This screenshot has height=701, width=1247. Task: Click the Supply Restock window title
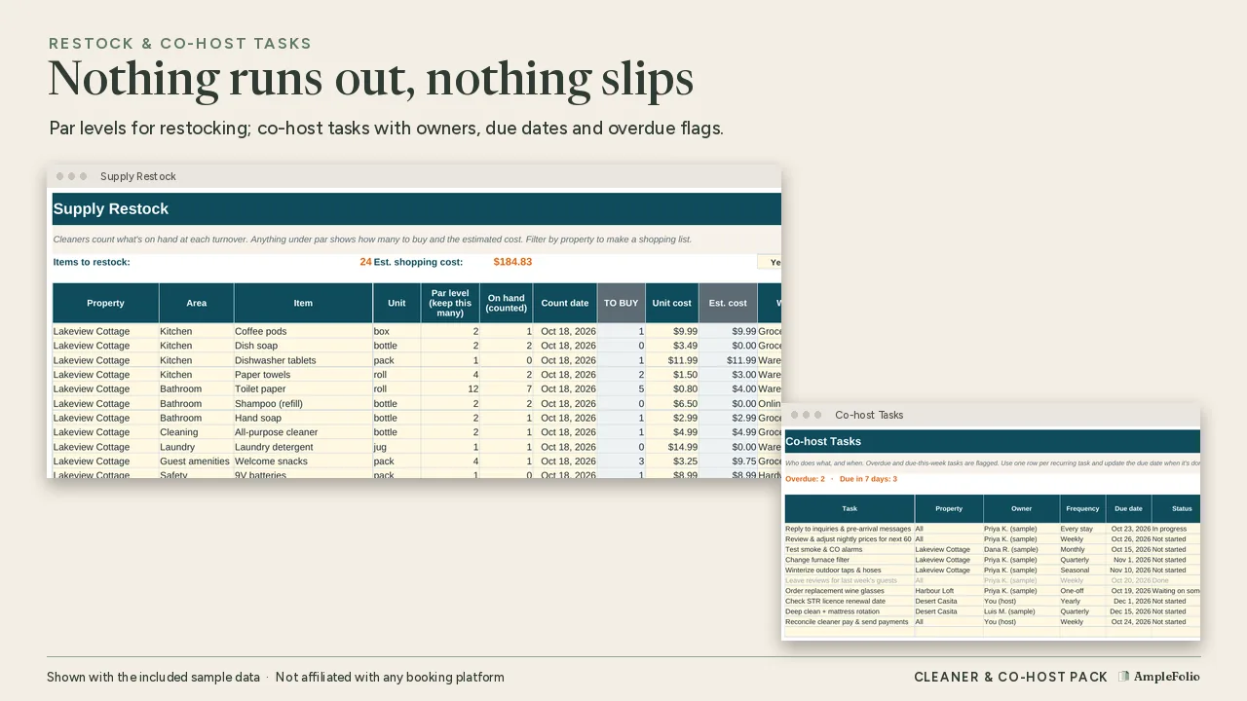[x=138, y=176]
